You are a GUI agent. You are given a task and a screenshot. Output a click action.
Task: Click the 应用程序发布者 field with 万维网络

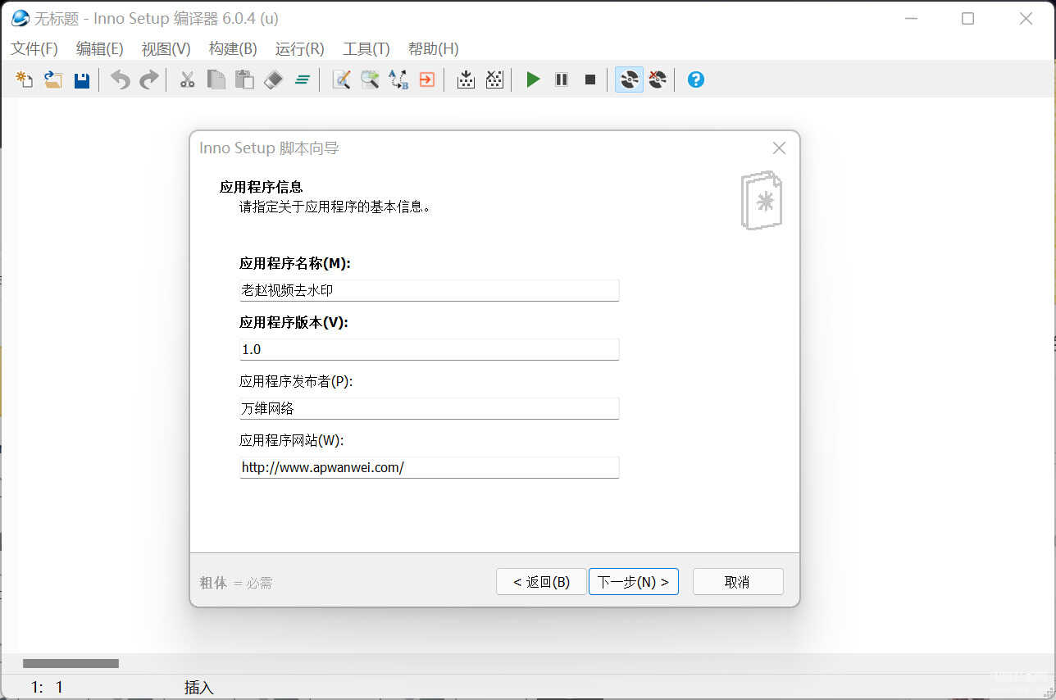(429, 408)
